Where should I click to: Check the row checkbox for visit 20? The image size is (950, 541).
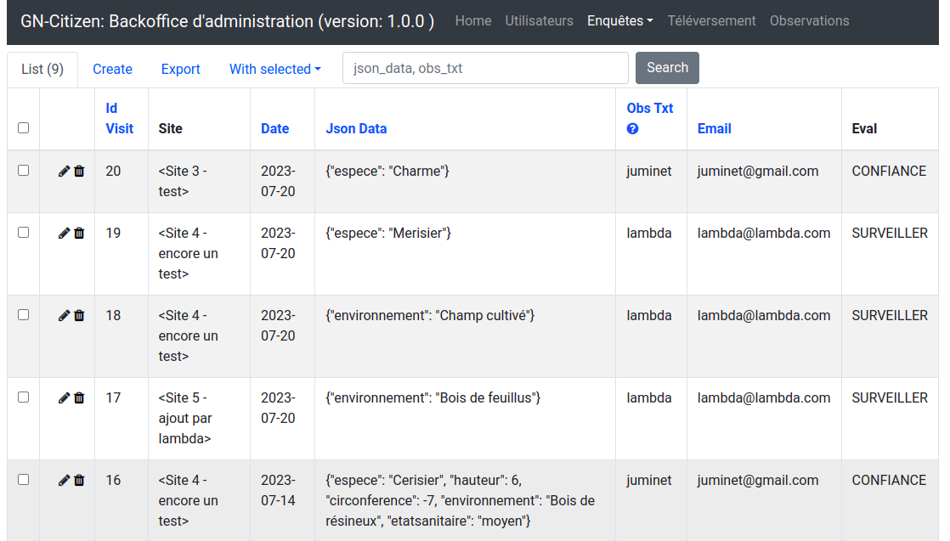click(x=24, y=171)
